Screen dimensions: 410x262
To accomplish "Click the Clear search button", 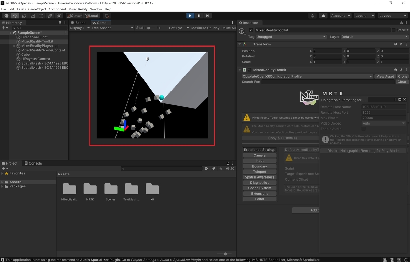I will coord(402,82).
